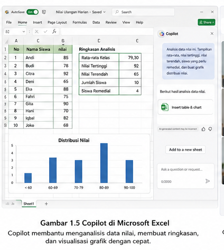Image resolution: width=224 pixels, height=250 pixels.
Task: Toggle the AutoSave switch
Action: click(32, 12)
